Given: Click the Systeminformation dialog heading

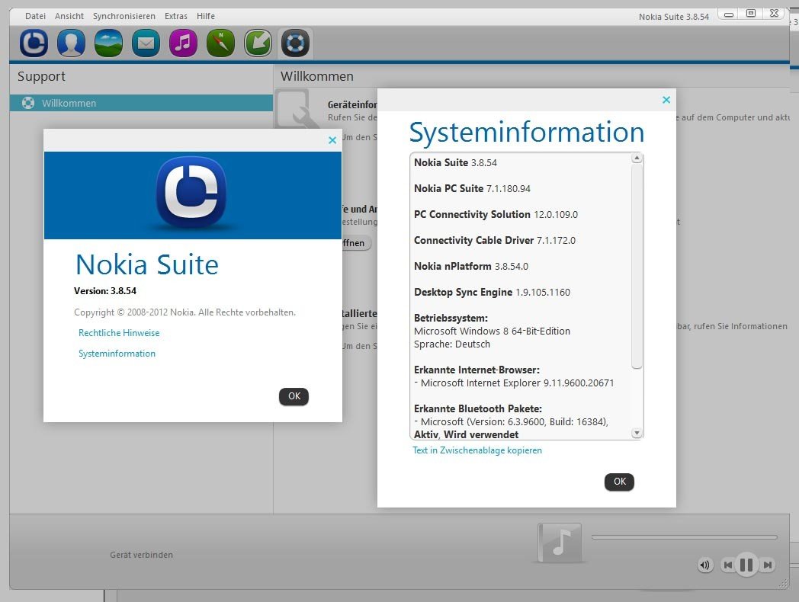Looking at the screenshot, I should (527, 133).
